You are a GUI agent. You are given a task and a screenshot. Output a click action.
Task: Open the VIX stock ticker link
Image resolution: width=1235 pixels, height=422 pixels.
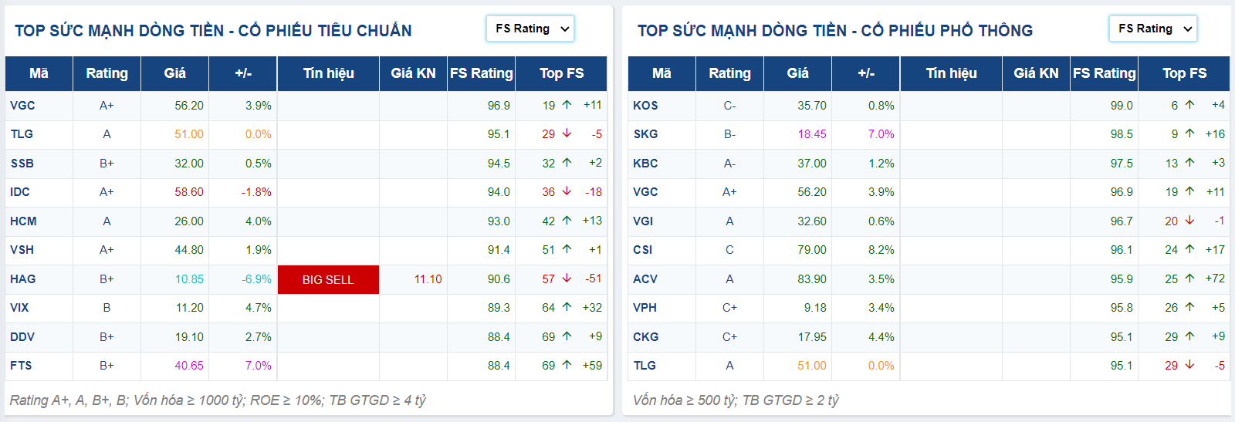pyautogui.click(x=19, y=308)
